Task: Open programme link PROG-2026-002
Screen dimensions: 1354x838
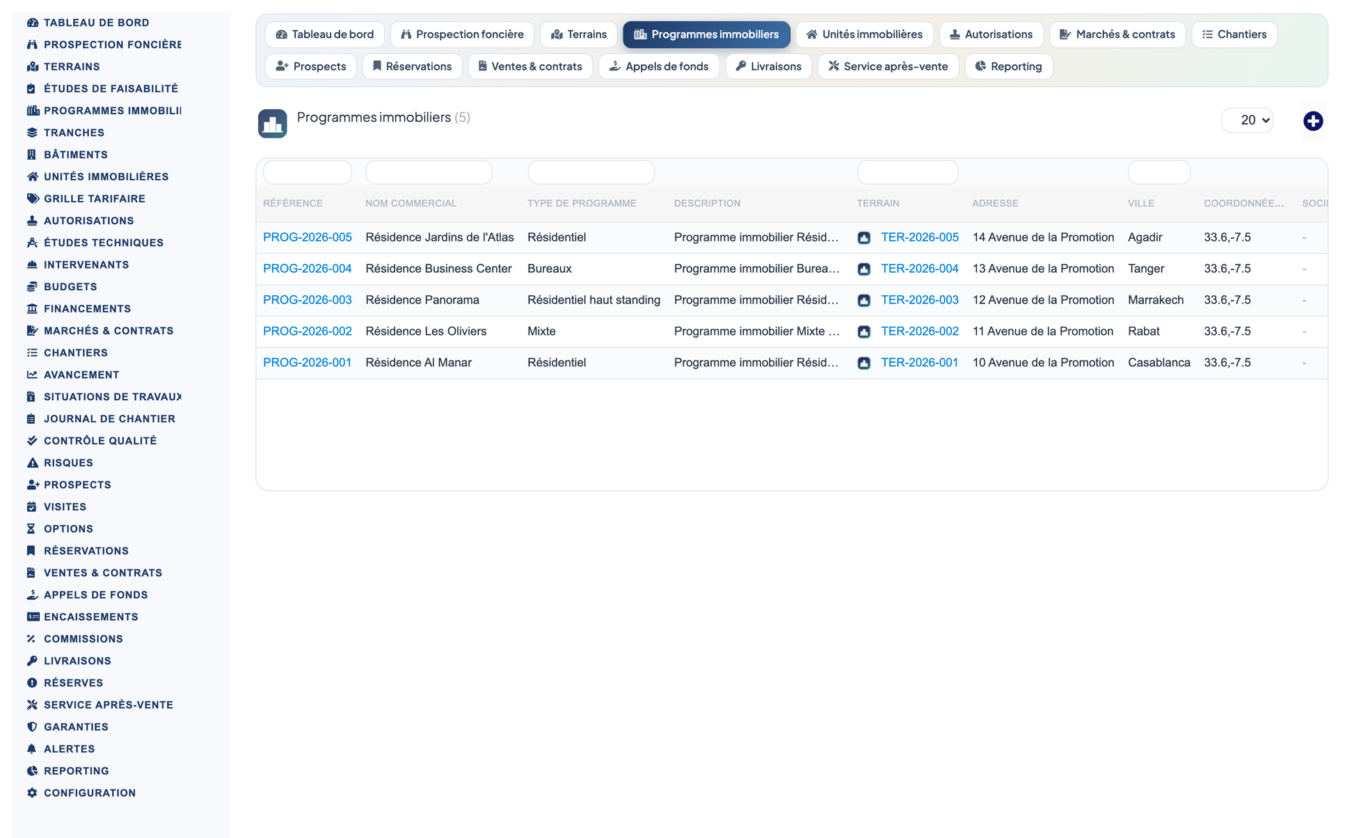Action: (x=308, y=331)
